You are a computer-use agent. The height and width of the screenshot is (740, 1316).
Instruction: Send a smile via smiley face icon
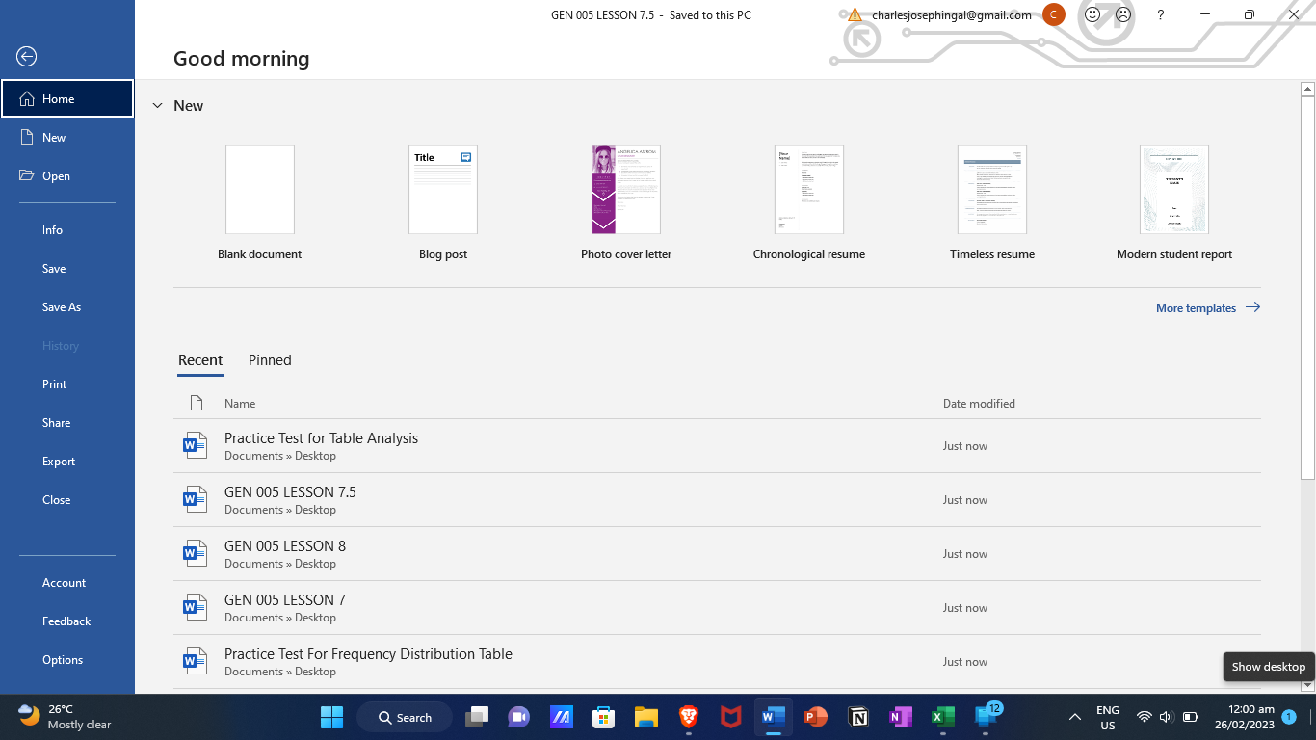(x=1092, y=15)
